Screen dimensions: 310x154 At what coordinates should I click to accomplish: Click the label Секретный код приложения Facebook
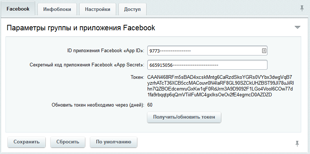click(x=87, y=65)
